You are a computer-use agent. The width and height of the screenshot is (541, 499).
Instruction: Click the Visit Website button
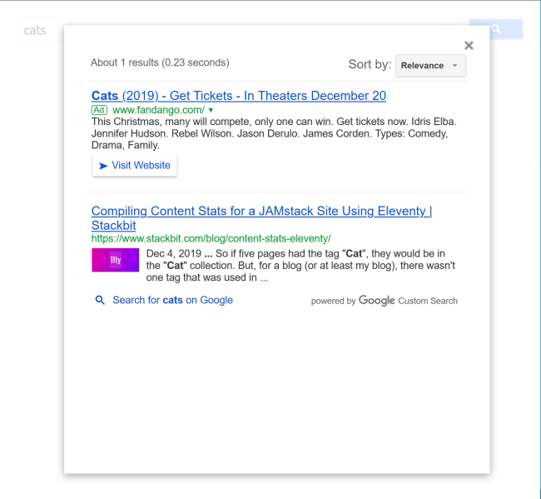[134, 166]
